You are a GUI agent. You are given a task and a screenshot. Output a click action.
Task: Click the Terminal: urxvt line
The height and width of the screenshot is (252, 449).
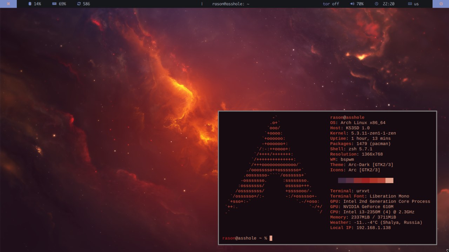[x=350, y=191]
